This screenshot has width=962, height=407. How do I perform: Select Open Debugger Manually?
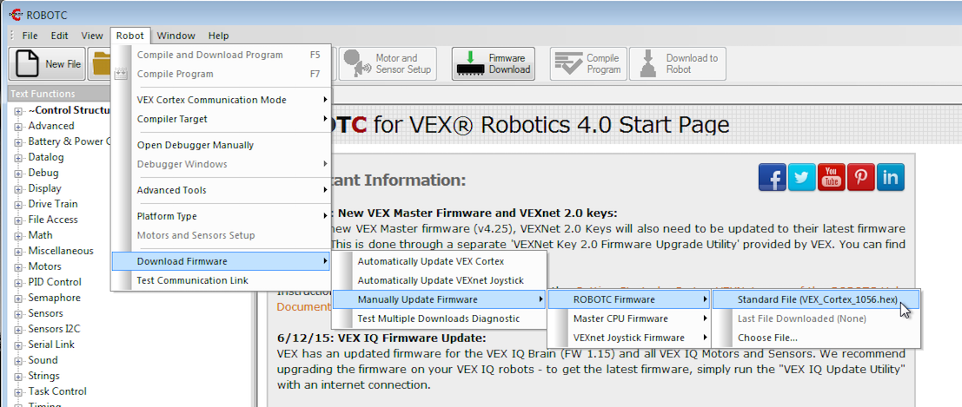click(x=221, y=145)
